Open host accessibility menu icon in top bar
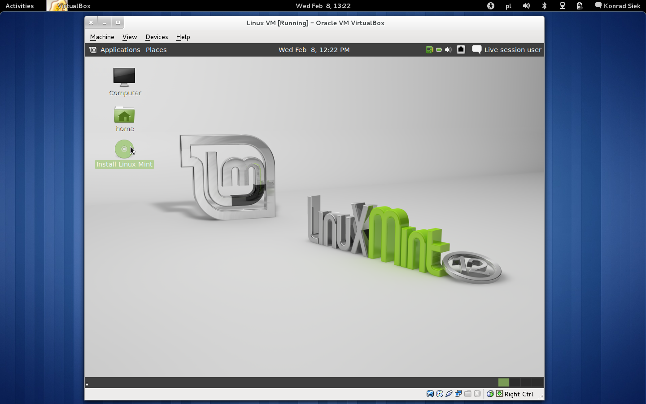The height and width of the screenshot is (404, 646). [491, 6]
